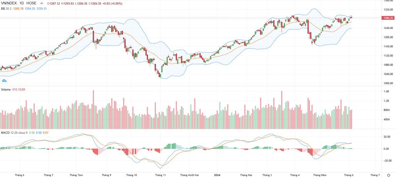Click the 2024 year marker on time axis

click(x=217, y=175)
